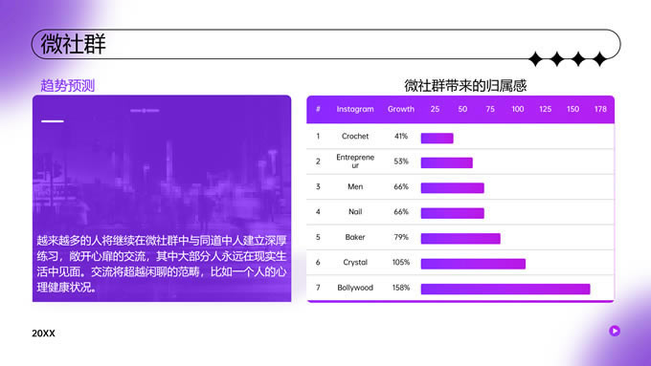Viewport: 651px width, 366px height.
Task: Click the 50 axis label
Action: 462,109
